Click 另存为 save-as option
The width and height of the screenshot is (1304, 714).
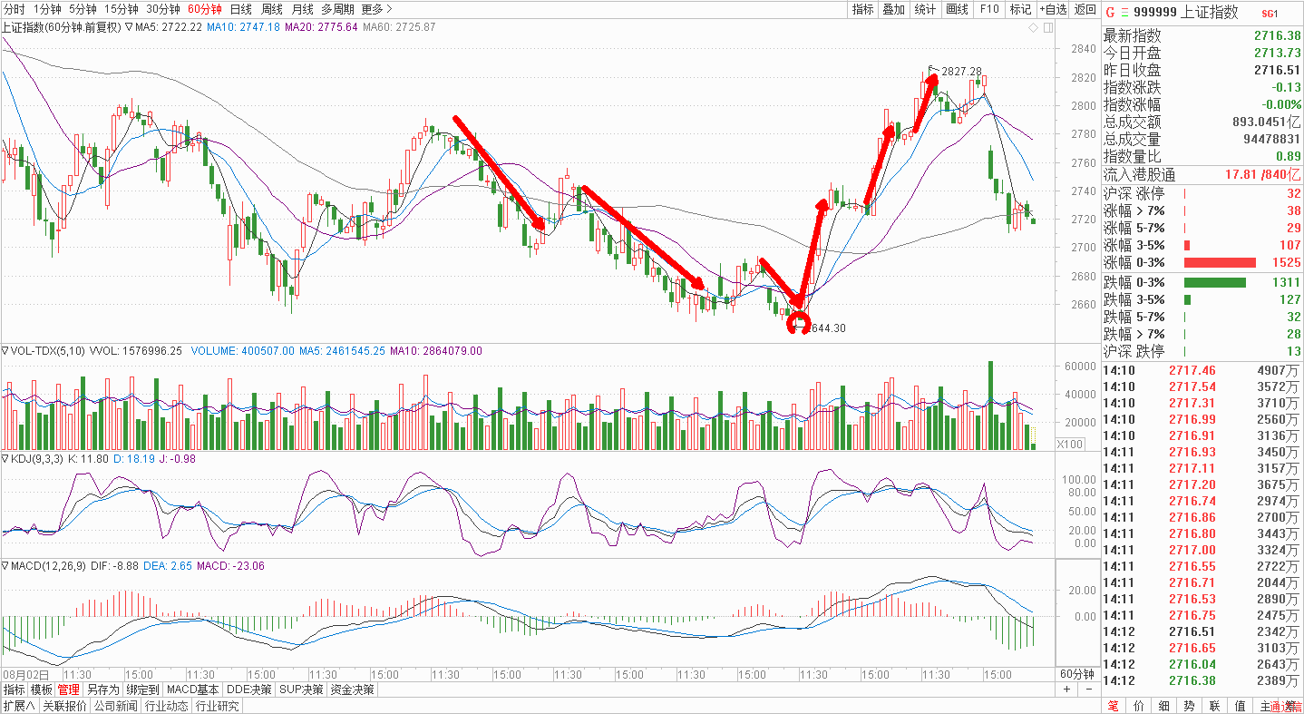coord(102,690)
